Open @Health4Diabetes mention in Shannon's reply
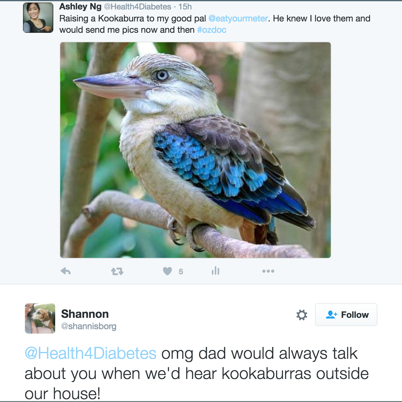Viewport: 402px width, 402px height. point(90,353)
